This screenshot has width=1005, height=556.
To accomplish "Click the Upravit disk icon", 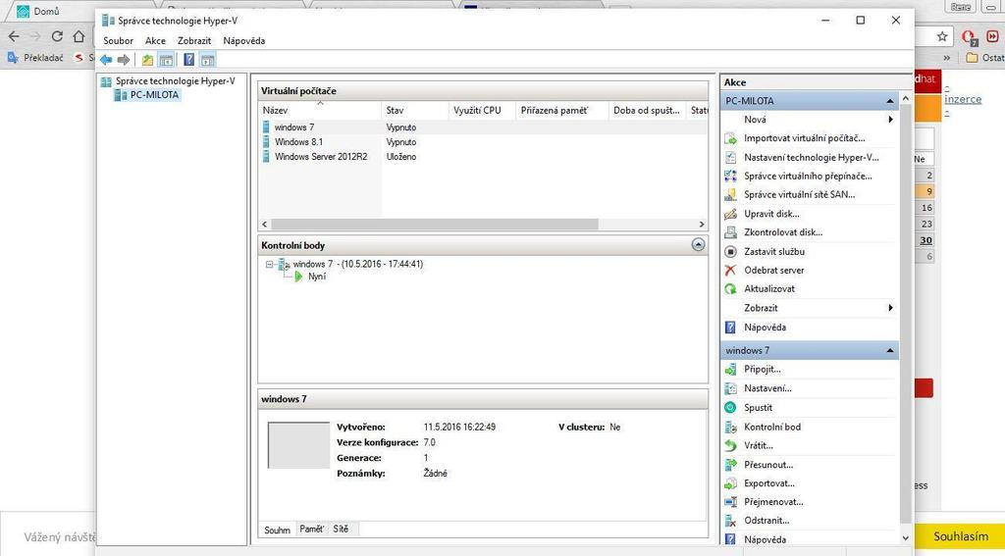I will (730, 214).
